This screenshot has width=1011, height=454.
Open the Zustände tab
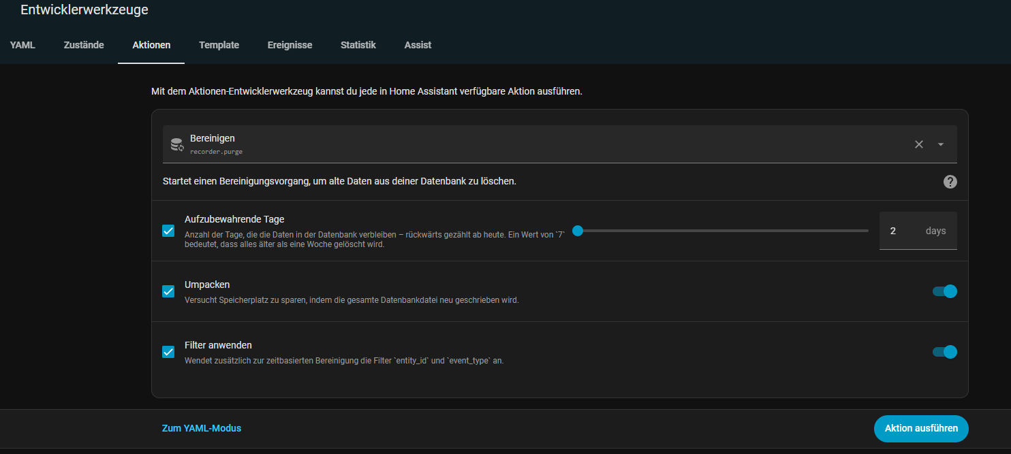coord(84,45)
